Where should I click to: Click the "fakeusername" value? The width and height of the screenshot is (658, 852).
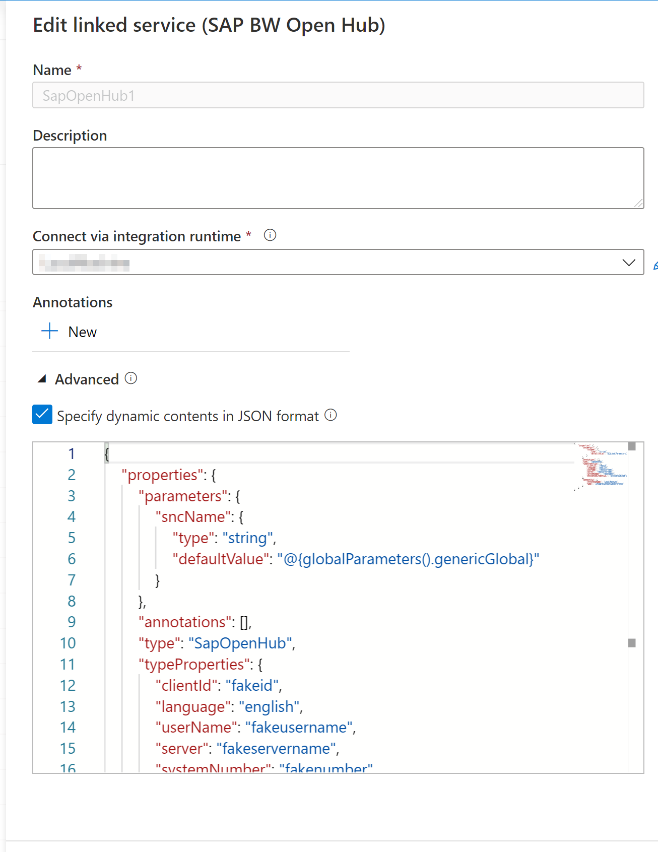click(x=299, y=728)
